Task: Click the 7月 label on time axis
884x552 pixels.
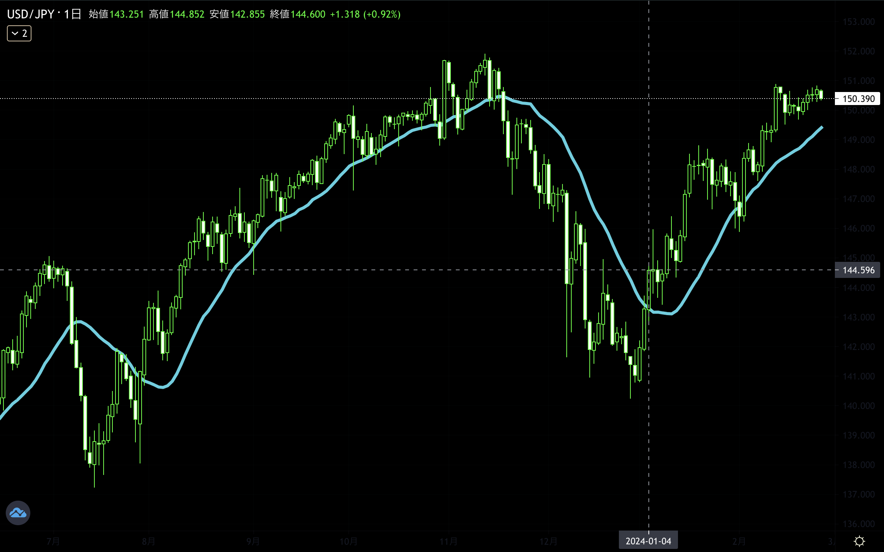Action: point(53,541)
